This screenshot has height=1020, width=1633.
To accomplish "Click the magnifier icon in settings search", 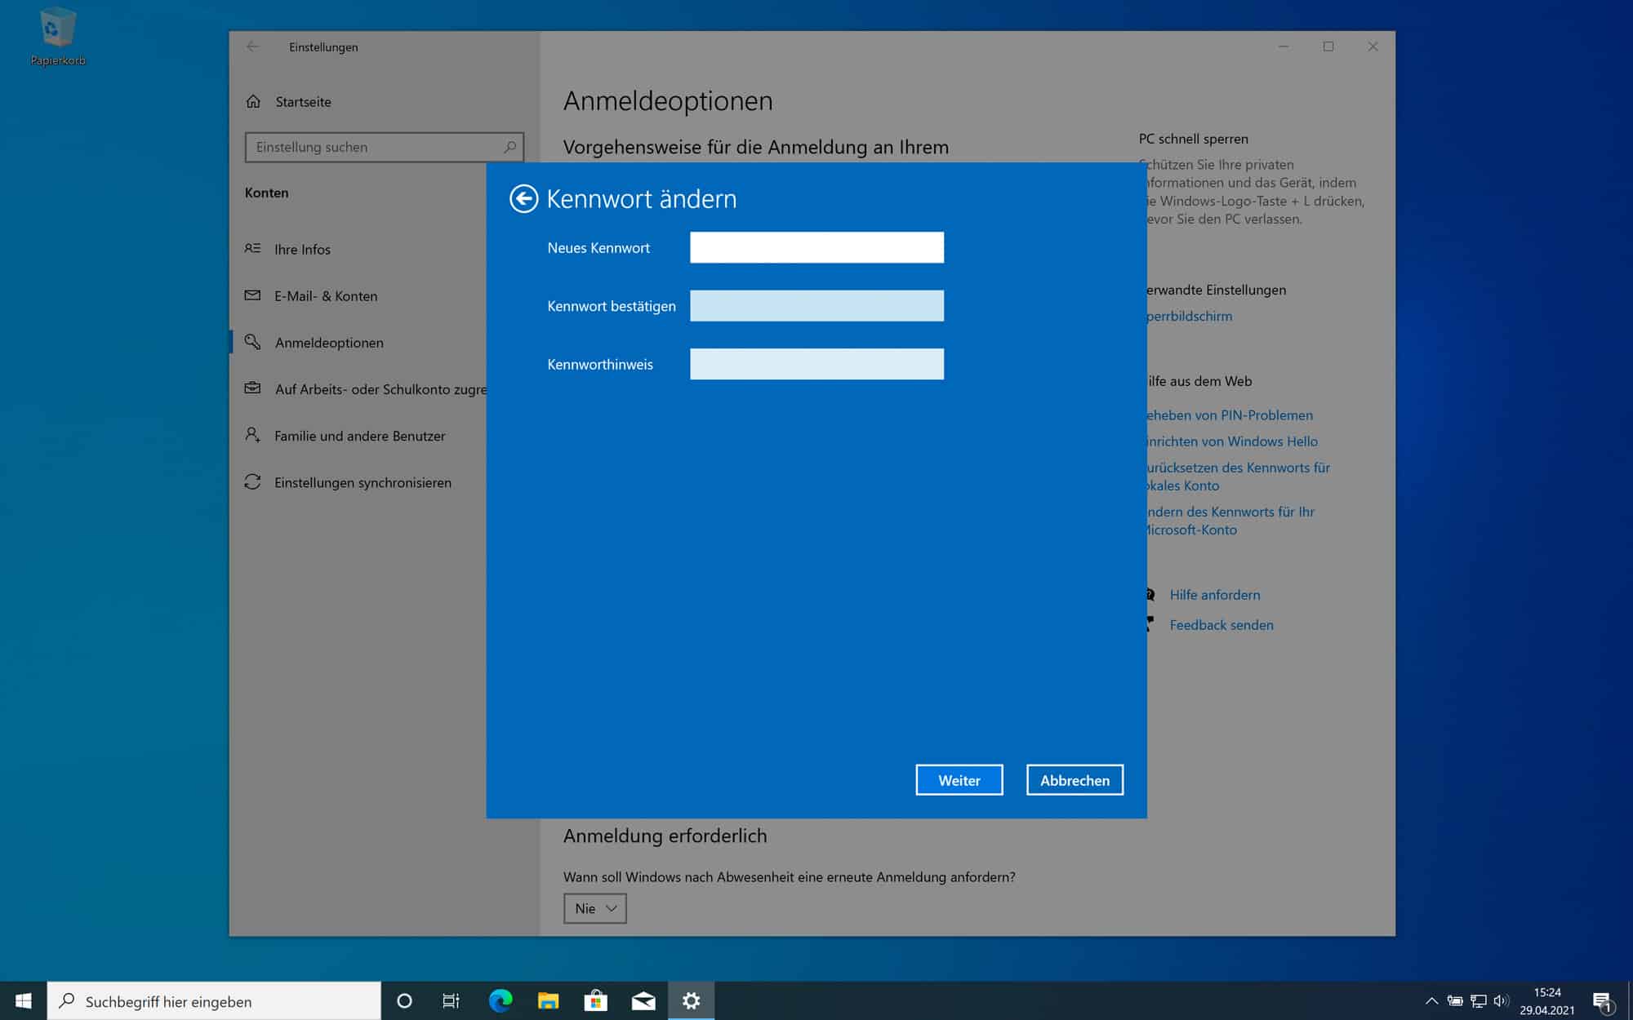I will click(510, 147).
